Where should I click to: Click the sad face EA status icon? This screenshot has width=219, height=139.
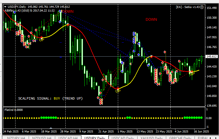pos(202,7)
